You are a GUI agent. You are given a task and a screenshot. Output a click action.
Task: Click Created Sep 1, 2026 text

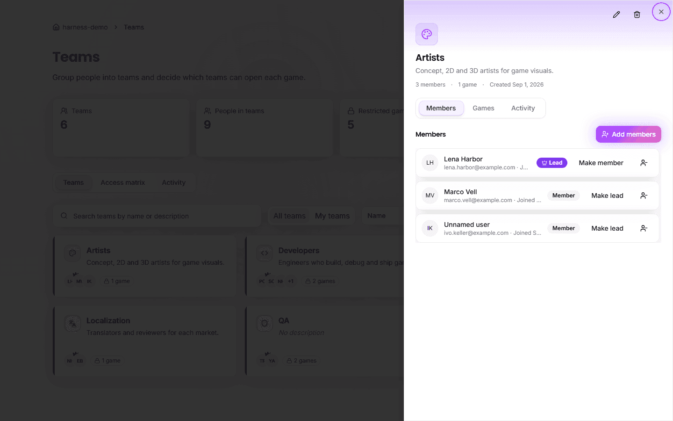point(516,85)
